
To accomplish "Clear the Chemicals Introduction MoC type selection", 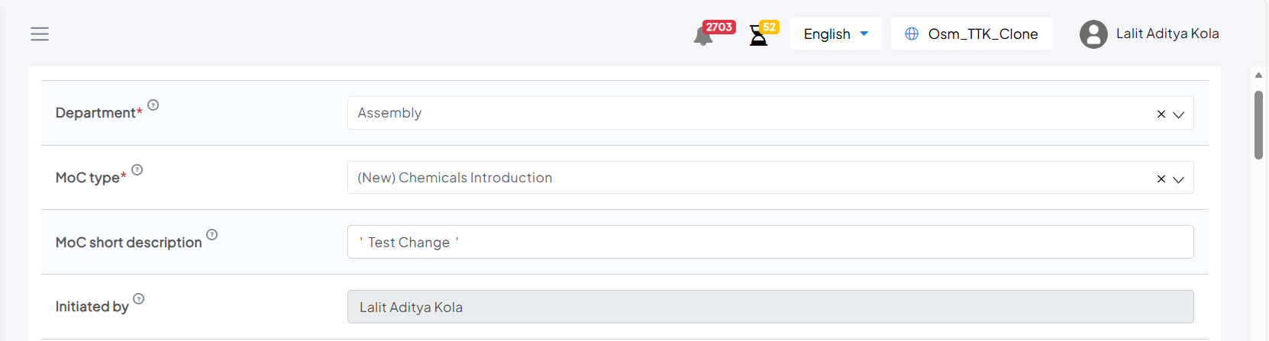I will pyautogui.click(x=1161, y=179).
